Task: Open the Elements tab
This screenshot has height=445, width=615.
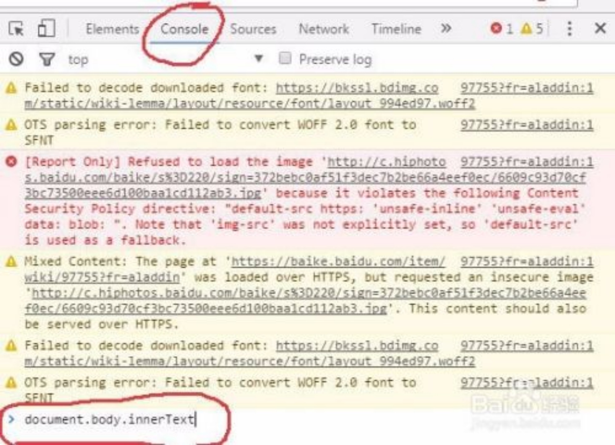Action: (x=113, y=29)
